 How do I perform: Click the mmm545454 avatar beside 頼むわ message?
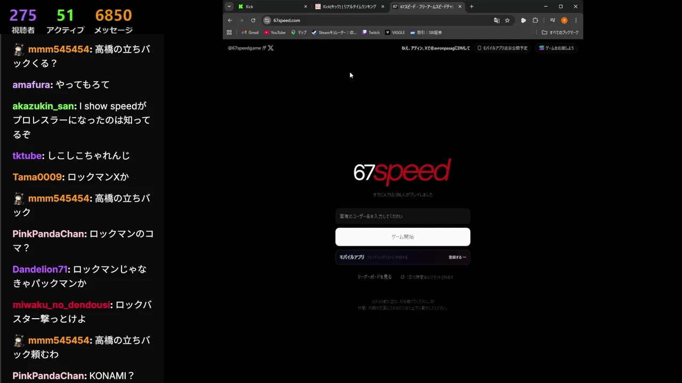[19, 340]
